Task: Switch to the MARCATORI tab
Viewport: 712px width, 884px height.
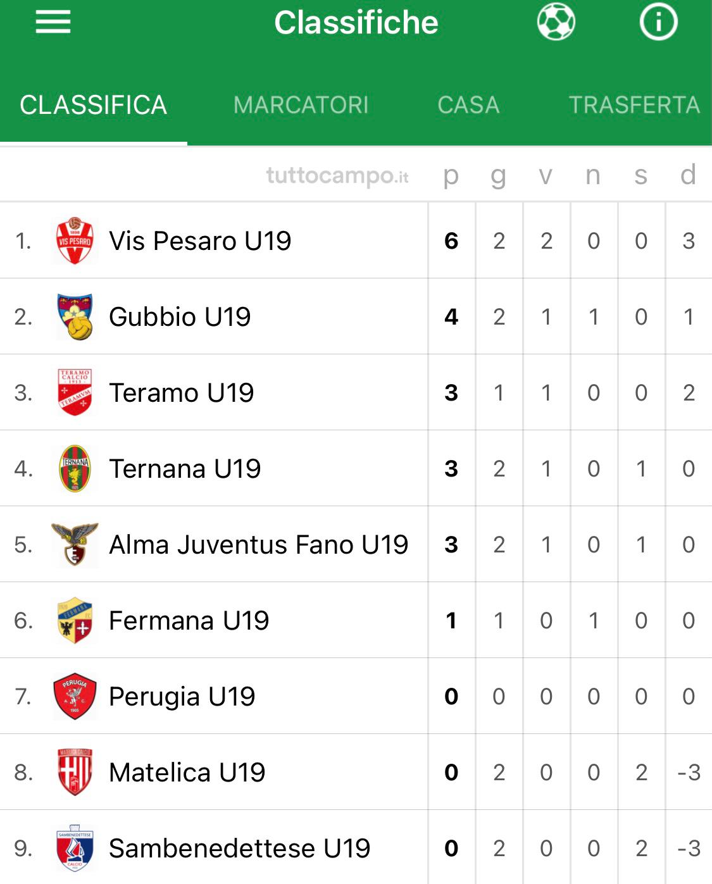Action: pos(301,105)
